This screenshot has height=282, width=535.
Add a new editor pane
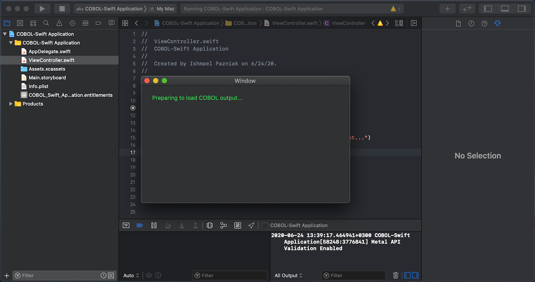click(414, 23)
